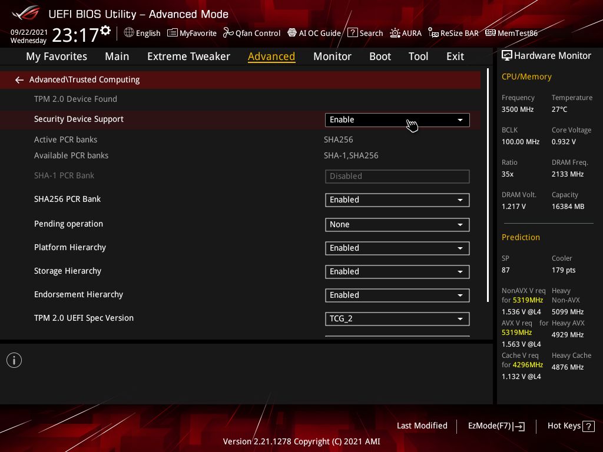Click the 4876 MHz Heavy Cache value
603x452 pixels.
(568, 367)
